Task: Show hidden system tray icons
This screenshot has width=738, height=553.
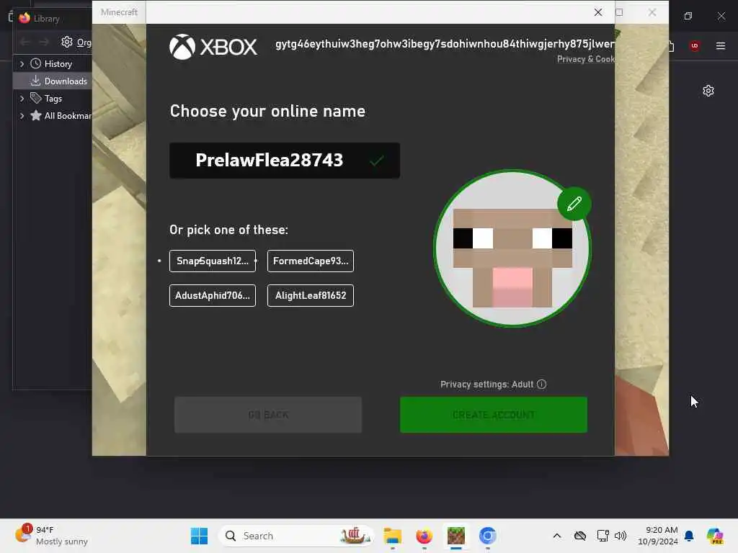Action: pyautogui.click(x=557, y=536)
